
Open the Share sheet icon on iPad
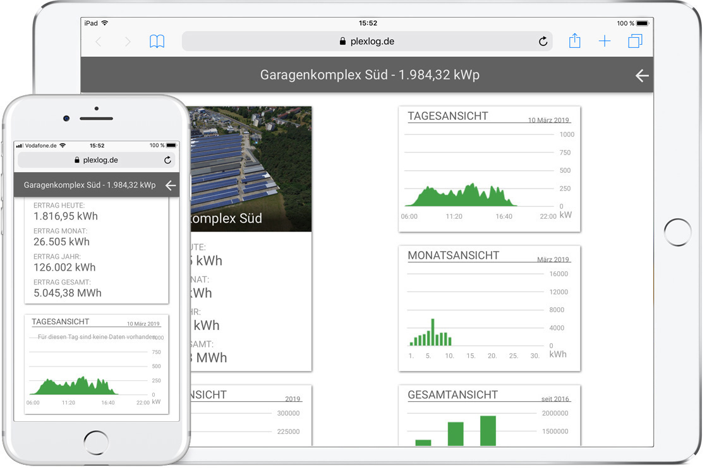coord(574,42)
